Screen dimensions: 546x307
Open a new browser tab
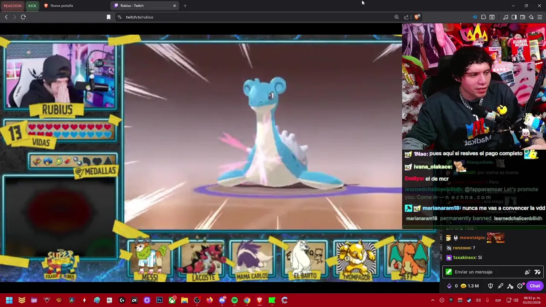coord(185,6)
